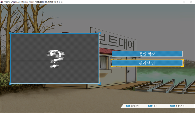The image size is (195, 113).
Task: Open 법정 기록 via the Tab prompt
Action: 177,106
